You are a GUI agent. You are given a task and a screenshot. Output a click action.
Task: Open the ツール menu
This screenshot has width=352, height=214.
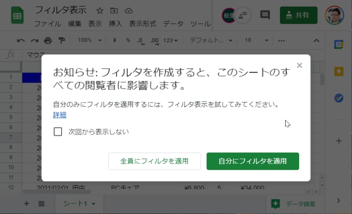(200, 24)
